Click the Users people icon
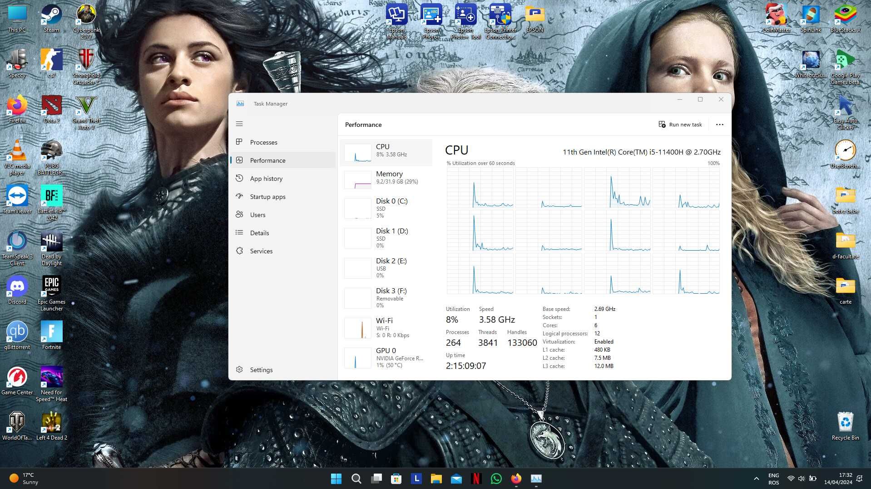Image resolution: width=871 pixels, height=489 pixels. (239, 214)
